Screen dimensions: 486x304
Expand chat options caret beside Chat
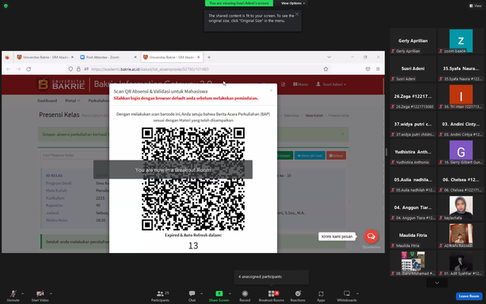[201, 293]
